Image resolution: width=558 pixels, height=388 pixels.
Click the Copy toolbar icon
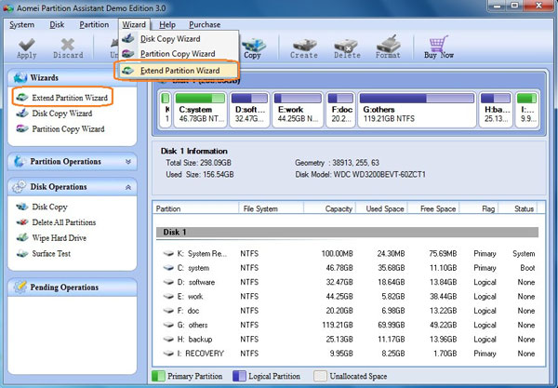253,44
